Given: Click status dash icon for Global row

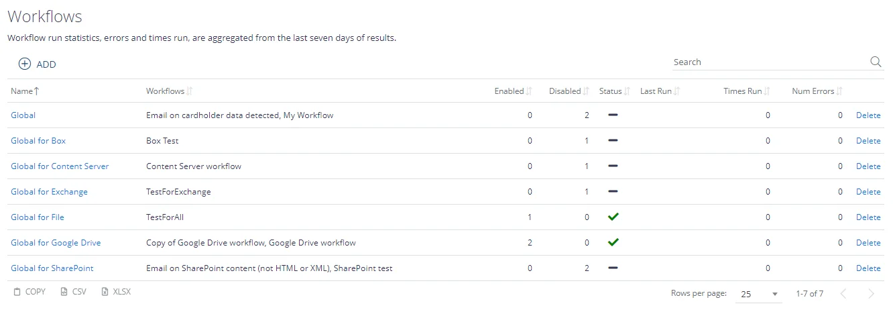Looking at the screenshot, I should (x=613, y=115).
